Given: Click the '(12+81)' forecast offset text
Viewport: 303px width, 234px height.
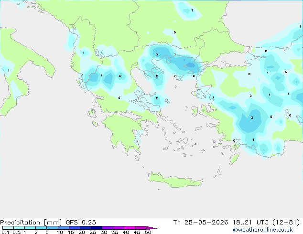Looking at the screenshot, I should pos(286,223).
